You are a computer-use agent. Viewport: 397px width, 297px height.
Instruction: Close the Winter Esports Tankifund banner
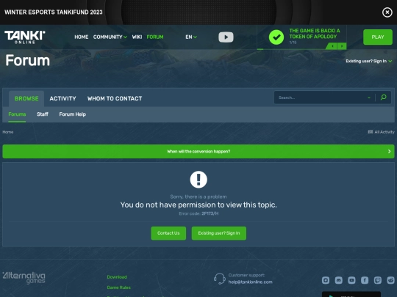[x=387, y=12]
